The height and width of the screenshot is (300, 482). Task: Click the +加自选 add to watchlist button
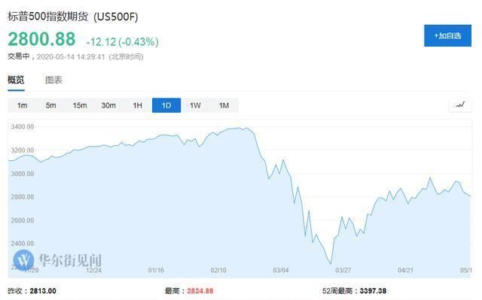(x=447, y=36)
